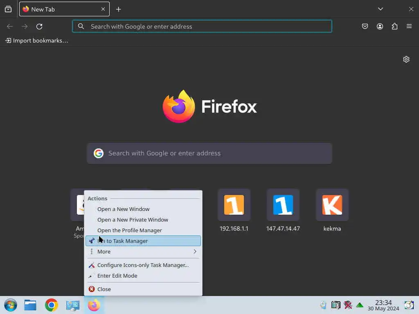Open the Save to Pocket button
The width and height of the screenshot is (419, 314).
(x=365, y=26)
